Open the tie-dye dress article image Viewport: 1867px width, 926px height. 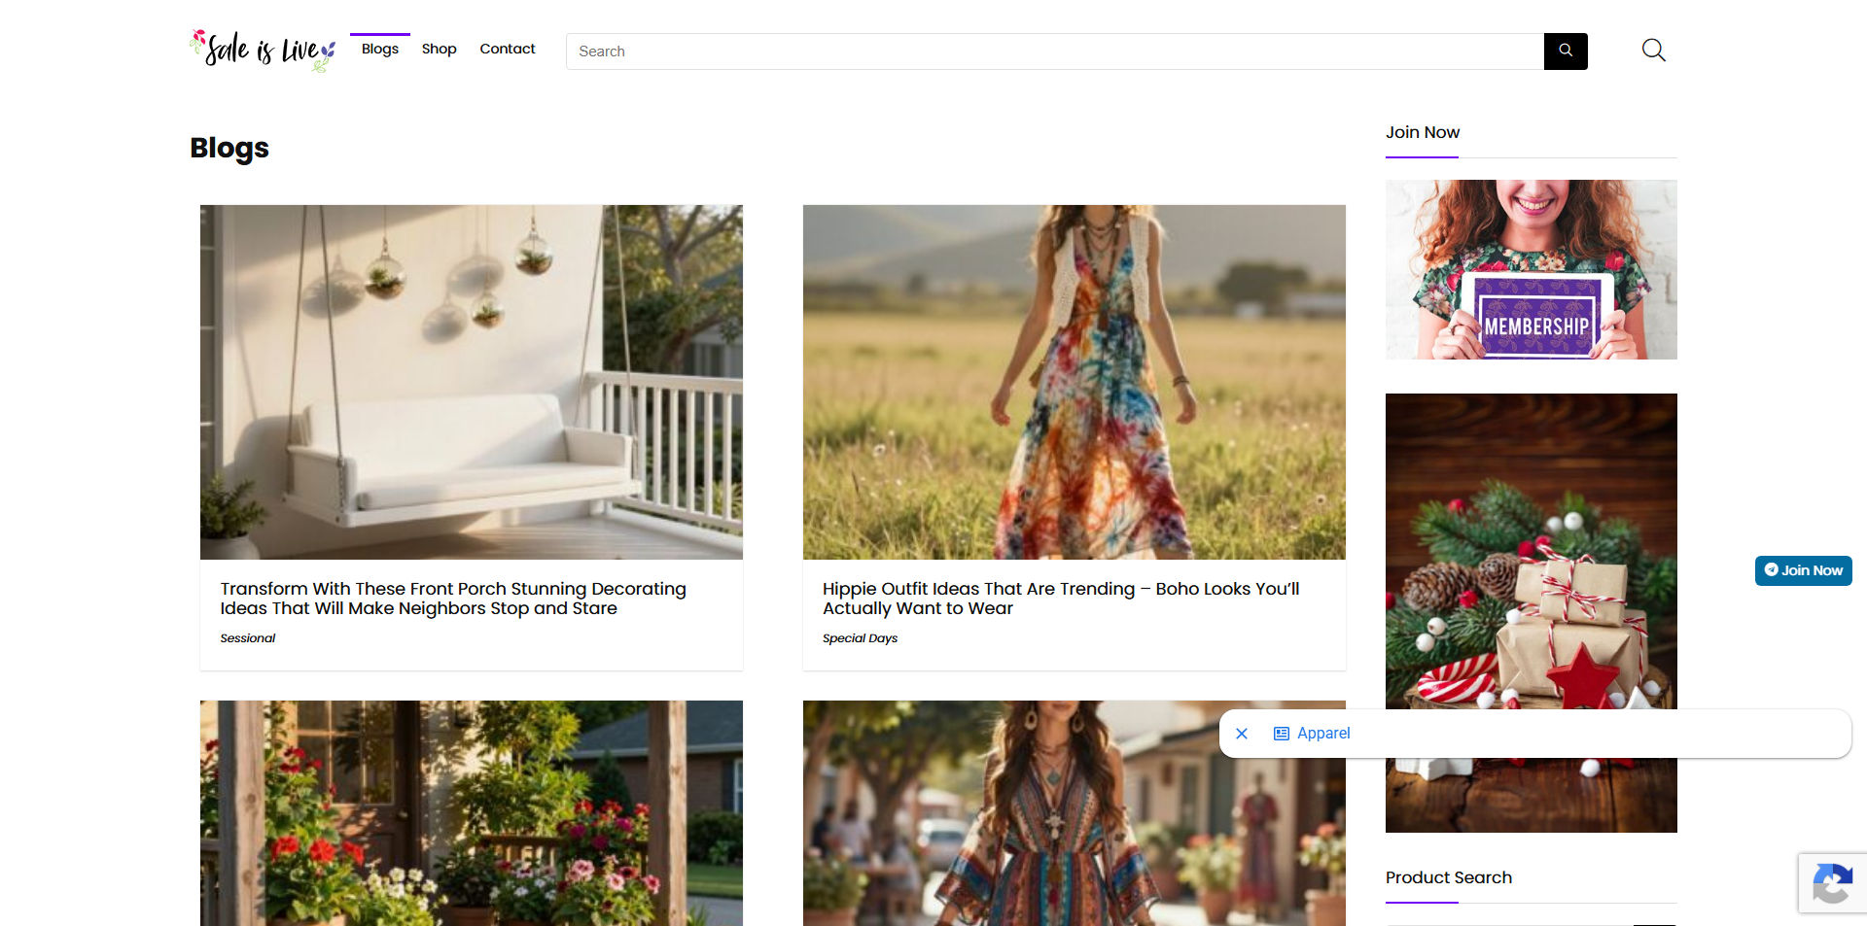(1074, 382)
